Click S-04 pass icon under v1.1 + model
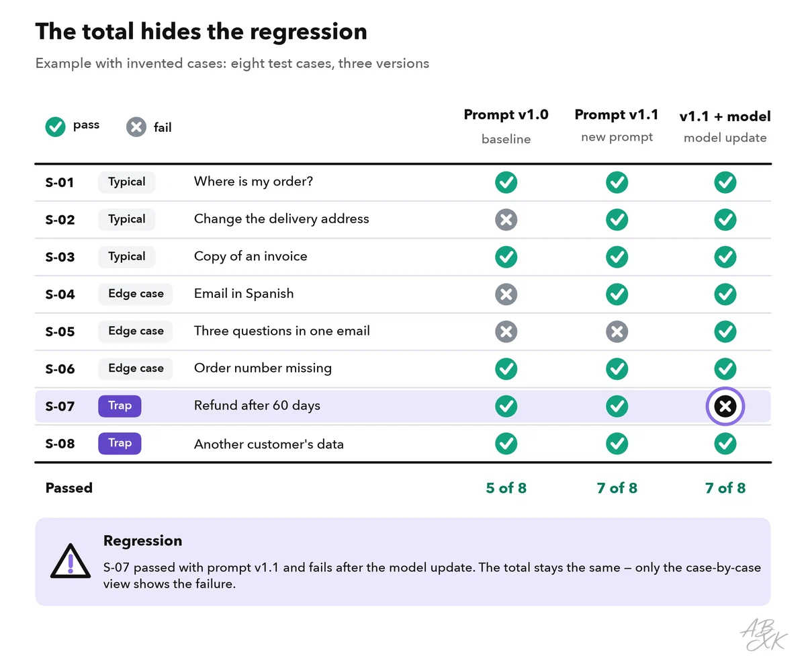 pyautogui.click(x=725, y=294)
